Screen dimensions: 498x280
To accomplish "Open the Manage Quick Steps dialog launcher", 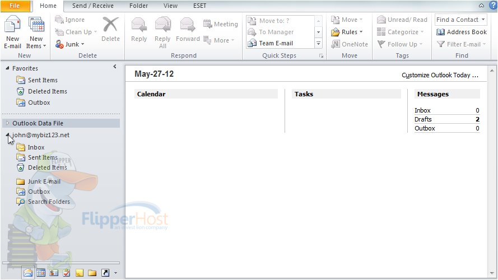I will point(321,56).
